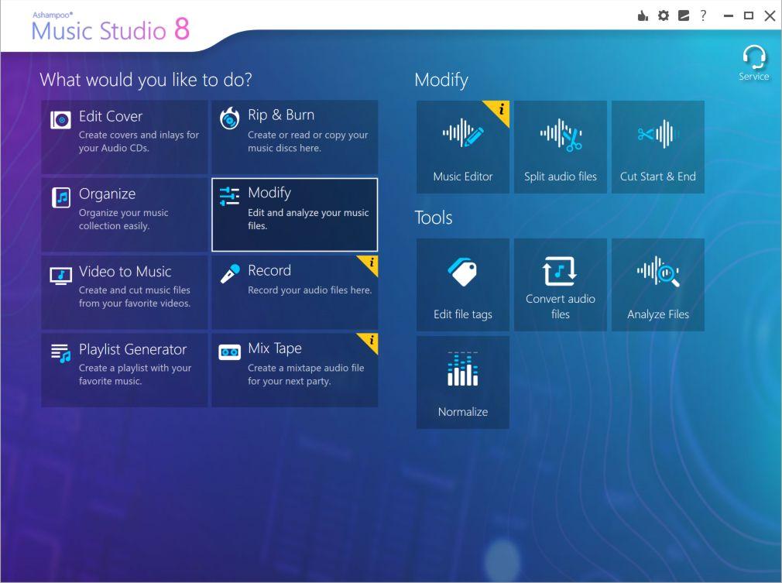Click the Playlist Generator list icon
This screenshot has height=583, width=782.
60,353
